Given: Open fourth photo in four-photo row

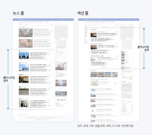Looking at the screenshot, I should [115, 75].
